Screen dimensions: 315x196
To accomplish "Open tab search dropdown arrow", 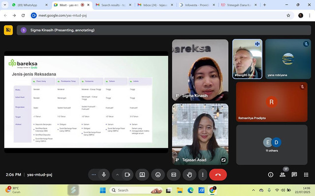I will 4,5.
